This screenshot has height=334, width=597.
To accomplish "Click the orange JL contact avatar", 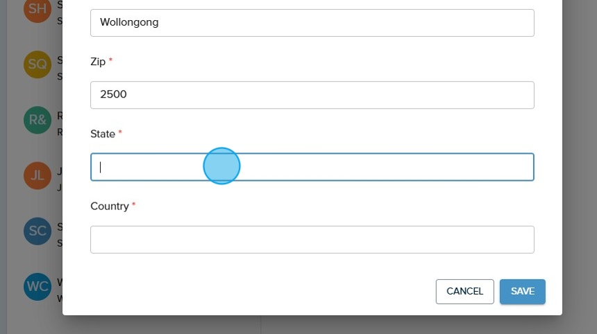I will (x=37, y=175).
